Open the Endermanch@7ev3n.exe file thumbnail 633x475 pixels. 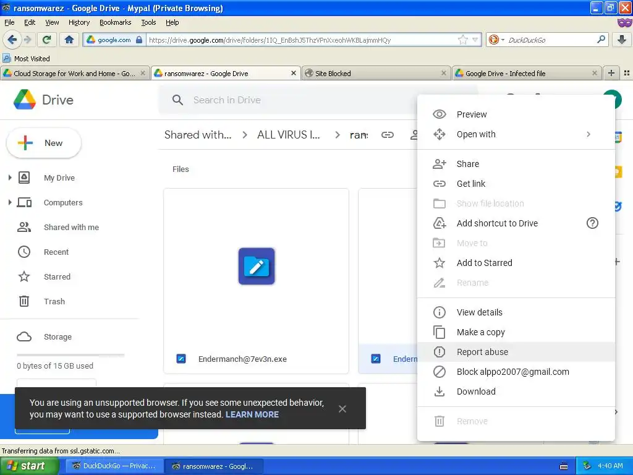click(257, 266)
